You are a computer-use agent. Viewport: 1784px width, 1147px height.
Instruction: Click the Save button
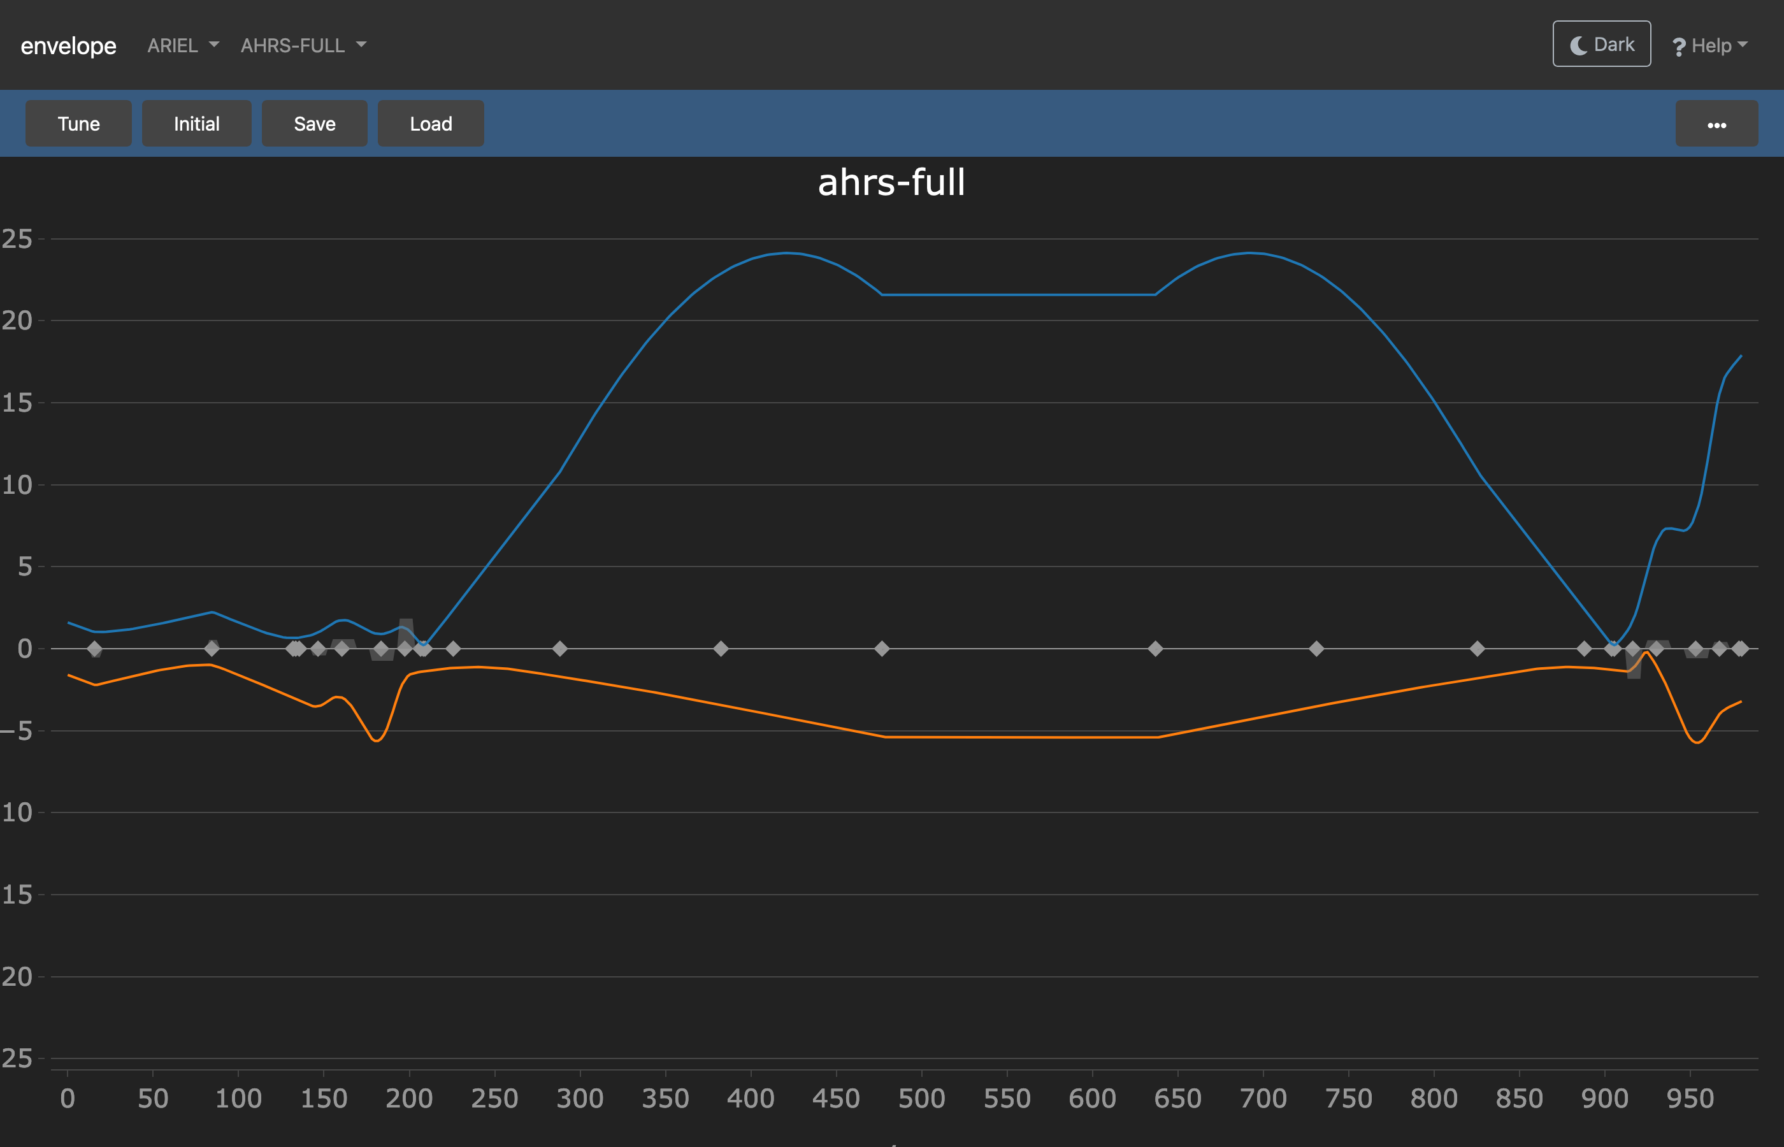click(315, 124)
